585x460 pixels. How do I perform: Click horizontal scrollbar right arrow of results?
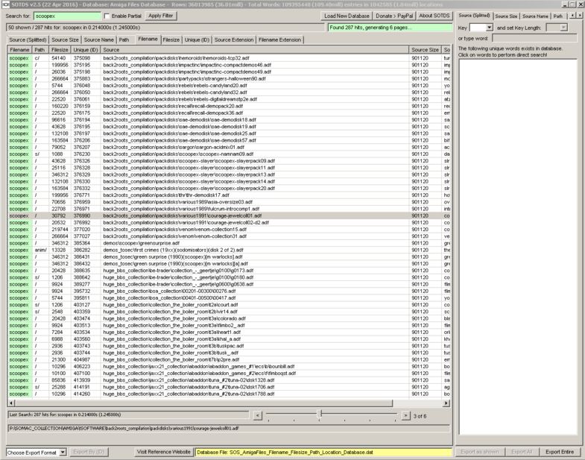point(446,403)
